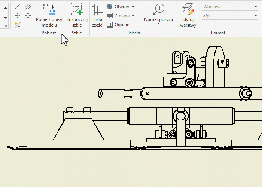Viewport: 262px width, 187px height.
Task: Select the Otwory hole table icon
Action: [110, 7]
